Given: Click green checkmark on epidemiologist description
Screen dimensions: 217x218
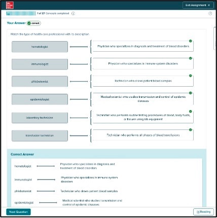Looking at the screenshot, I should click(191, 93).
